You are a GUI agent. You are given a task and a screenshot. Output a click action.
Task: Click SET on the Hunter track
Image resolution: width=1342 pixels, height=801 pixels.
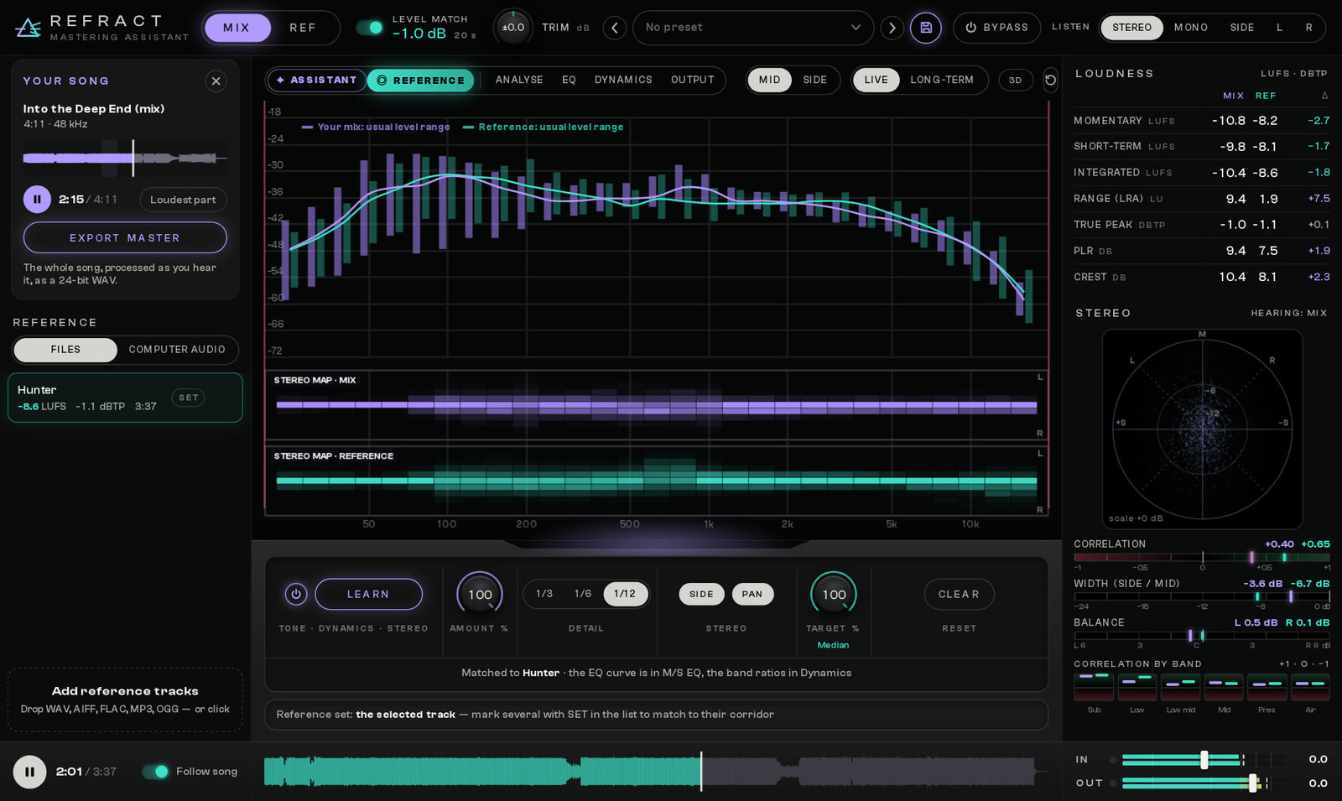(x=189, y=398)
